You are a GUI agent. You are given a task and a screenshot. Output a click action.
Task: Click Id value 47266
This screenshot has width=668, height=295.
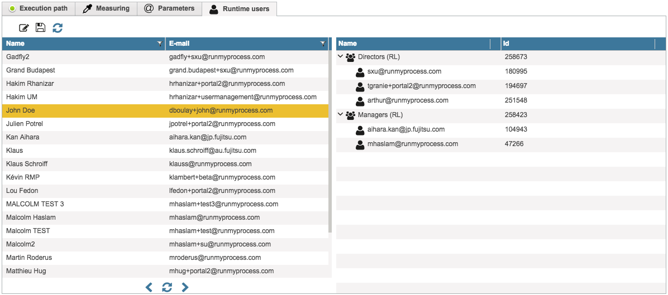[x=514, y=144]
